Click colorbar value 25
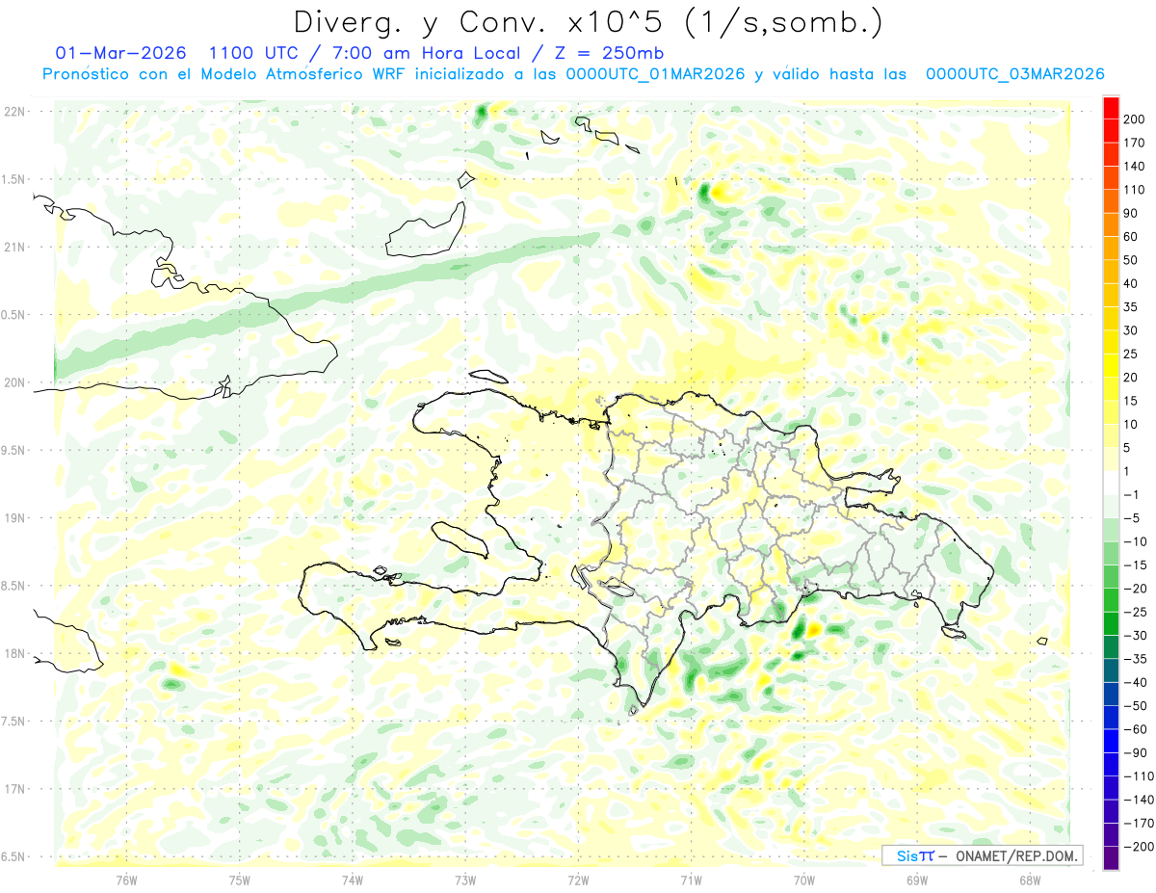1156x893 pixels. pyautogui.click(x=1132, y=354)
